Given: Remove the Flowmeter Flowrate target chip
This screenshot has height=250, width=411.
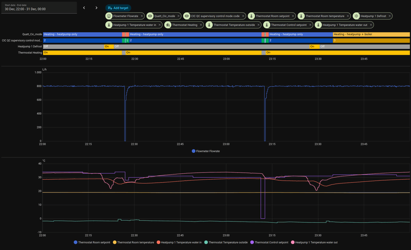Looking at the screenshot, I should (x=142, y=16).
